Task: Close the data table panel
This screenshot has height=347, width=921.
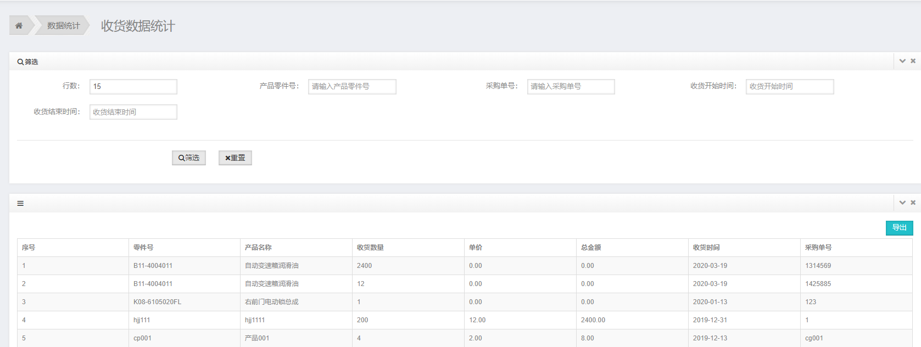Action: tap(913, 203)
